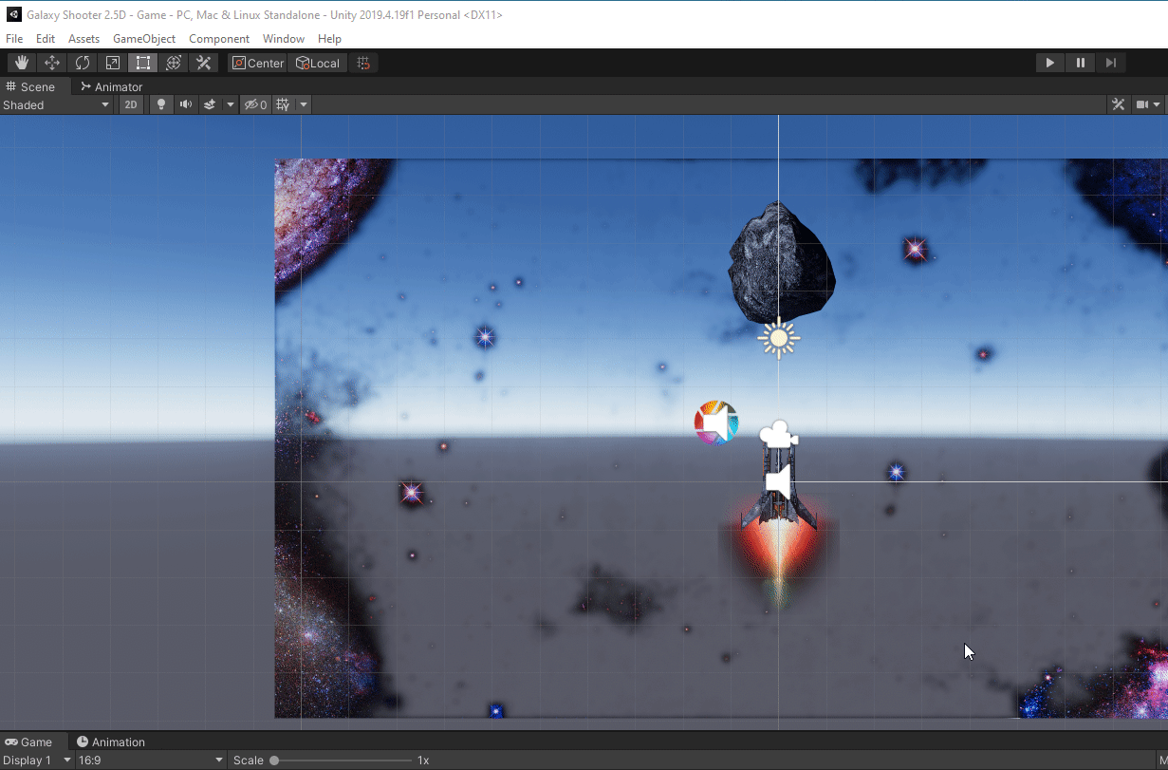The width and height of the screenshot is (1168, 770).
Task: Open the 16:9 aspect ratio dropdown
Action: pos(147,760)
